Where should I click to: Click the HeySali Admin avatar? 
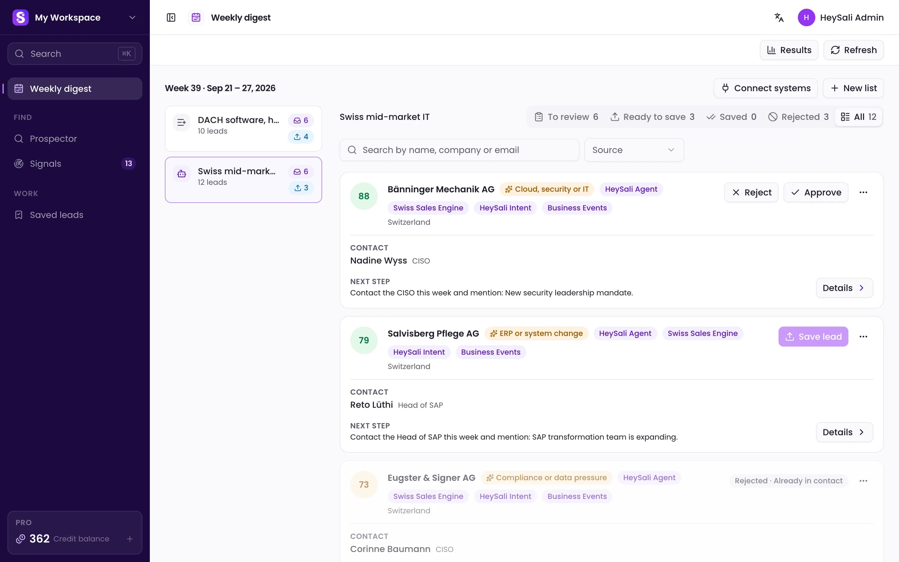coord(806,17)
